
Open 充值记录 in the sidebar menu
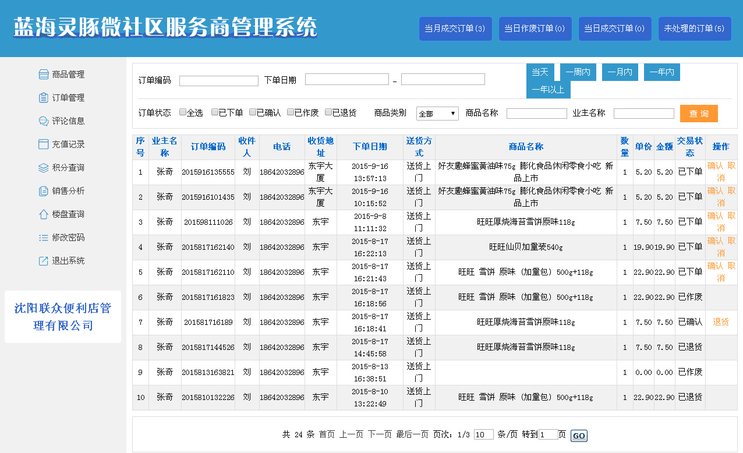tap(68, 144)
